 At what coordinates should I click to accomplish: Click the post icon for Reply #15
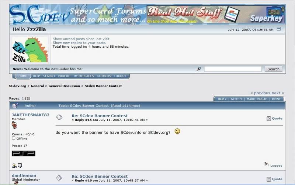[59, 117]
